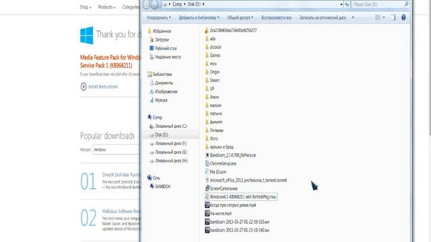Select Comp in navigation pane

coord(157,118)
